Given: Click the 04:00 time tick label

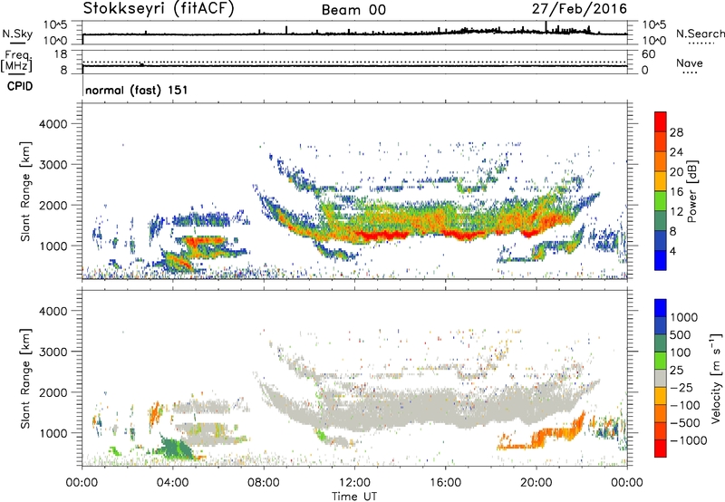Looking at the screenshot, I should tap(173, 483).
